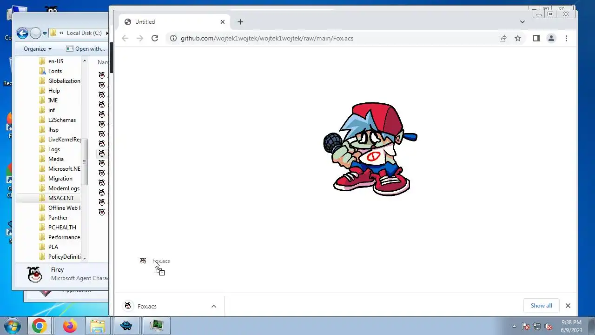Open Windows Explorer from taskbar
595x335 pixels.
point(97,326)
